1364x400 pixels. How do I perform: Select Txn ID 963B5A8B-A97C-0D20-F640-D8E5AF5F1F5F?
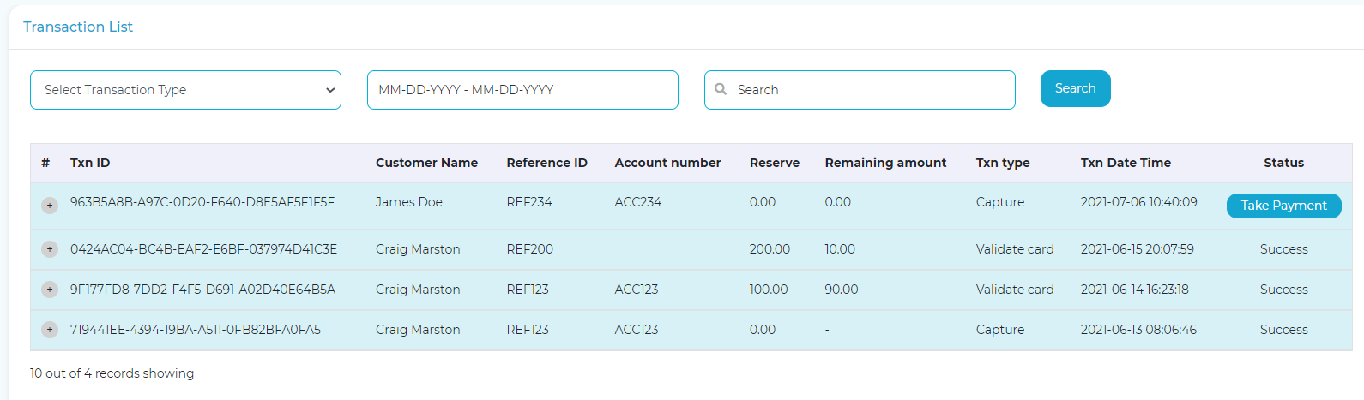coord(202,202)
